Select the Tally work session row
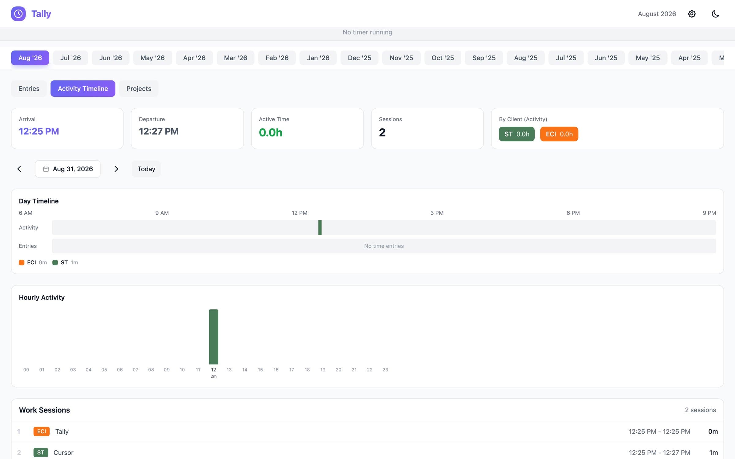 tap(367, 431)
